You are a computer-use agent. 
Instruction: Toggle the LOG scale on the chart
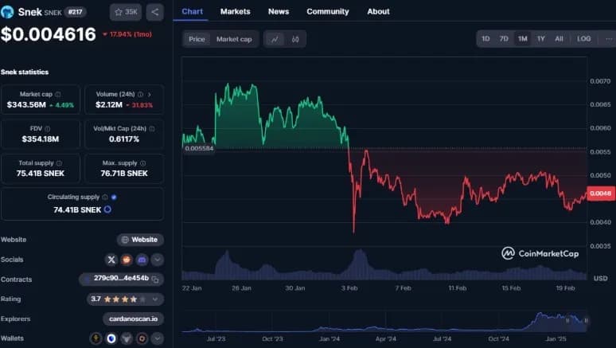583,39
